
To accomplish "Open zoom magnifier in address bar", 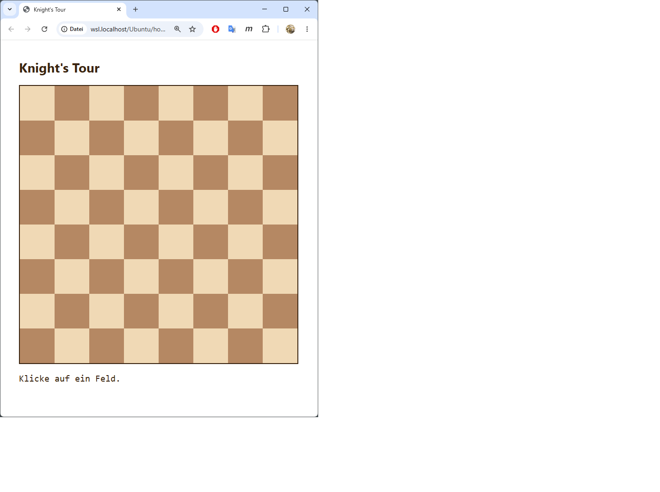I will (x=178, y=29).
